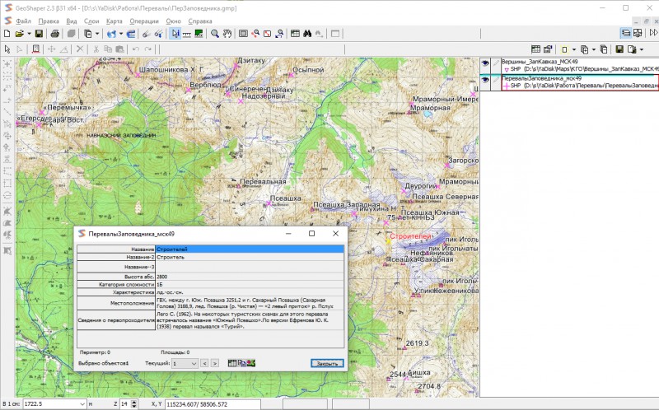Toggle visibility of Вершины_ЗапКавказ_МСК49 layer
Image resolution: width=659 pixels, height=410 pixels.
[x=485, y=63]
